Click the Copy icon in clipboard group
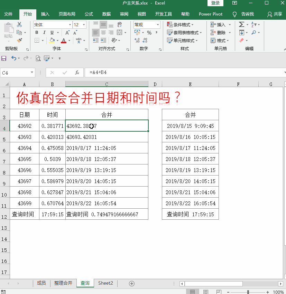 click(19, 32)
